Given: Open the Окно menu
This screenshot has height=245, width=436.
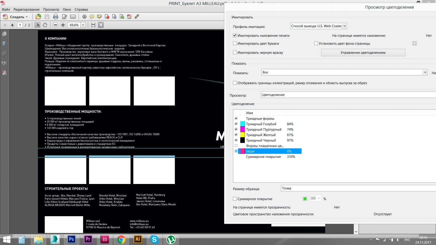Looking at the screenshot, I should tap(67, 9).
